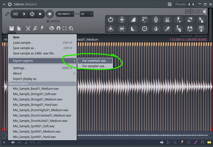
Task: Toggle loop playback infinity button
Action: pos(15,14)
